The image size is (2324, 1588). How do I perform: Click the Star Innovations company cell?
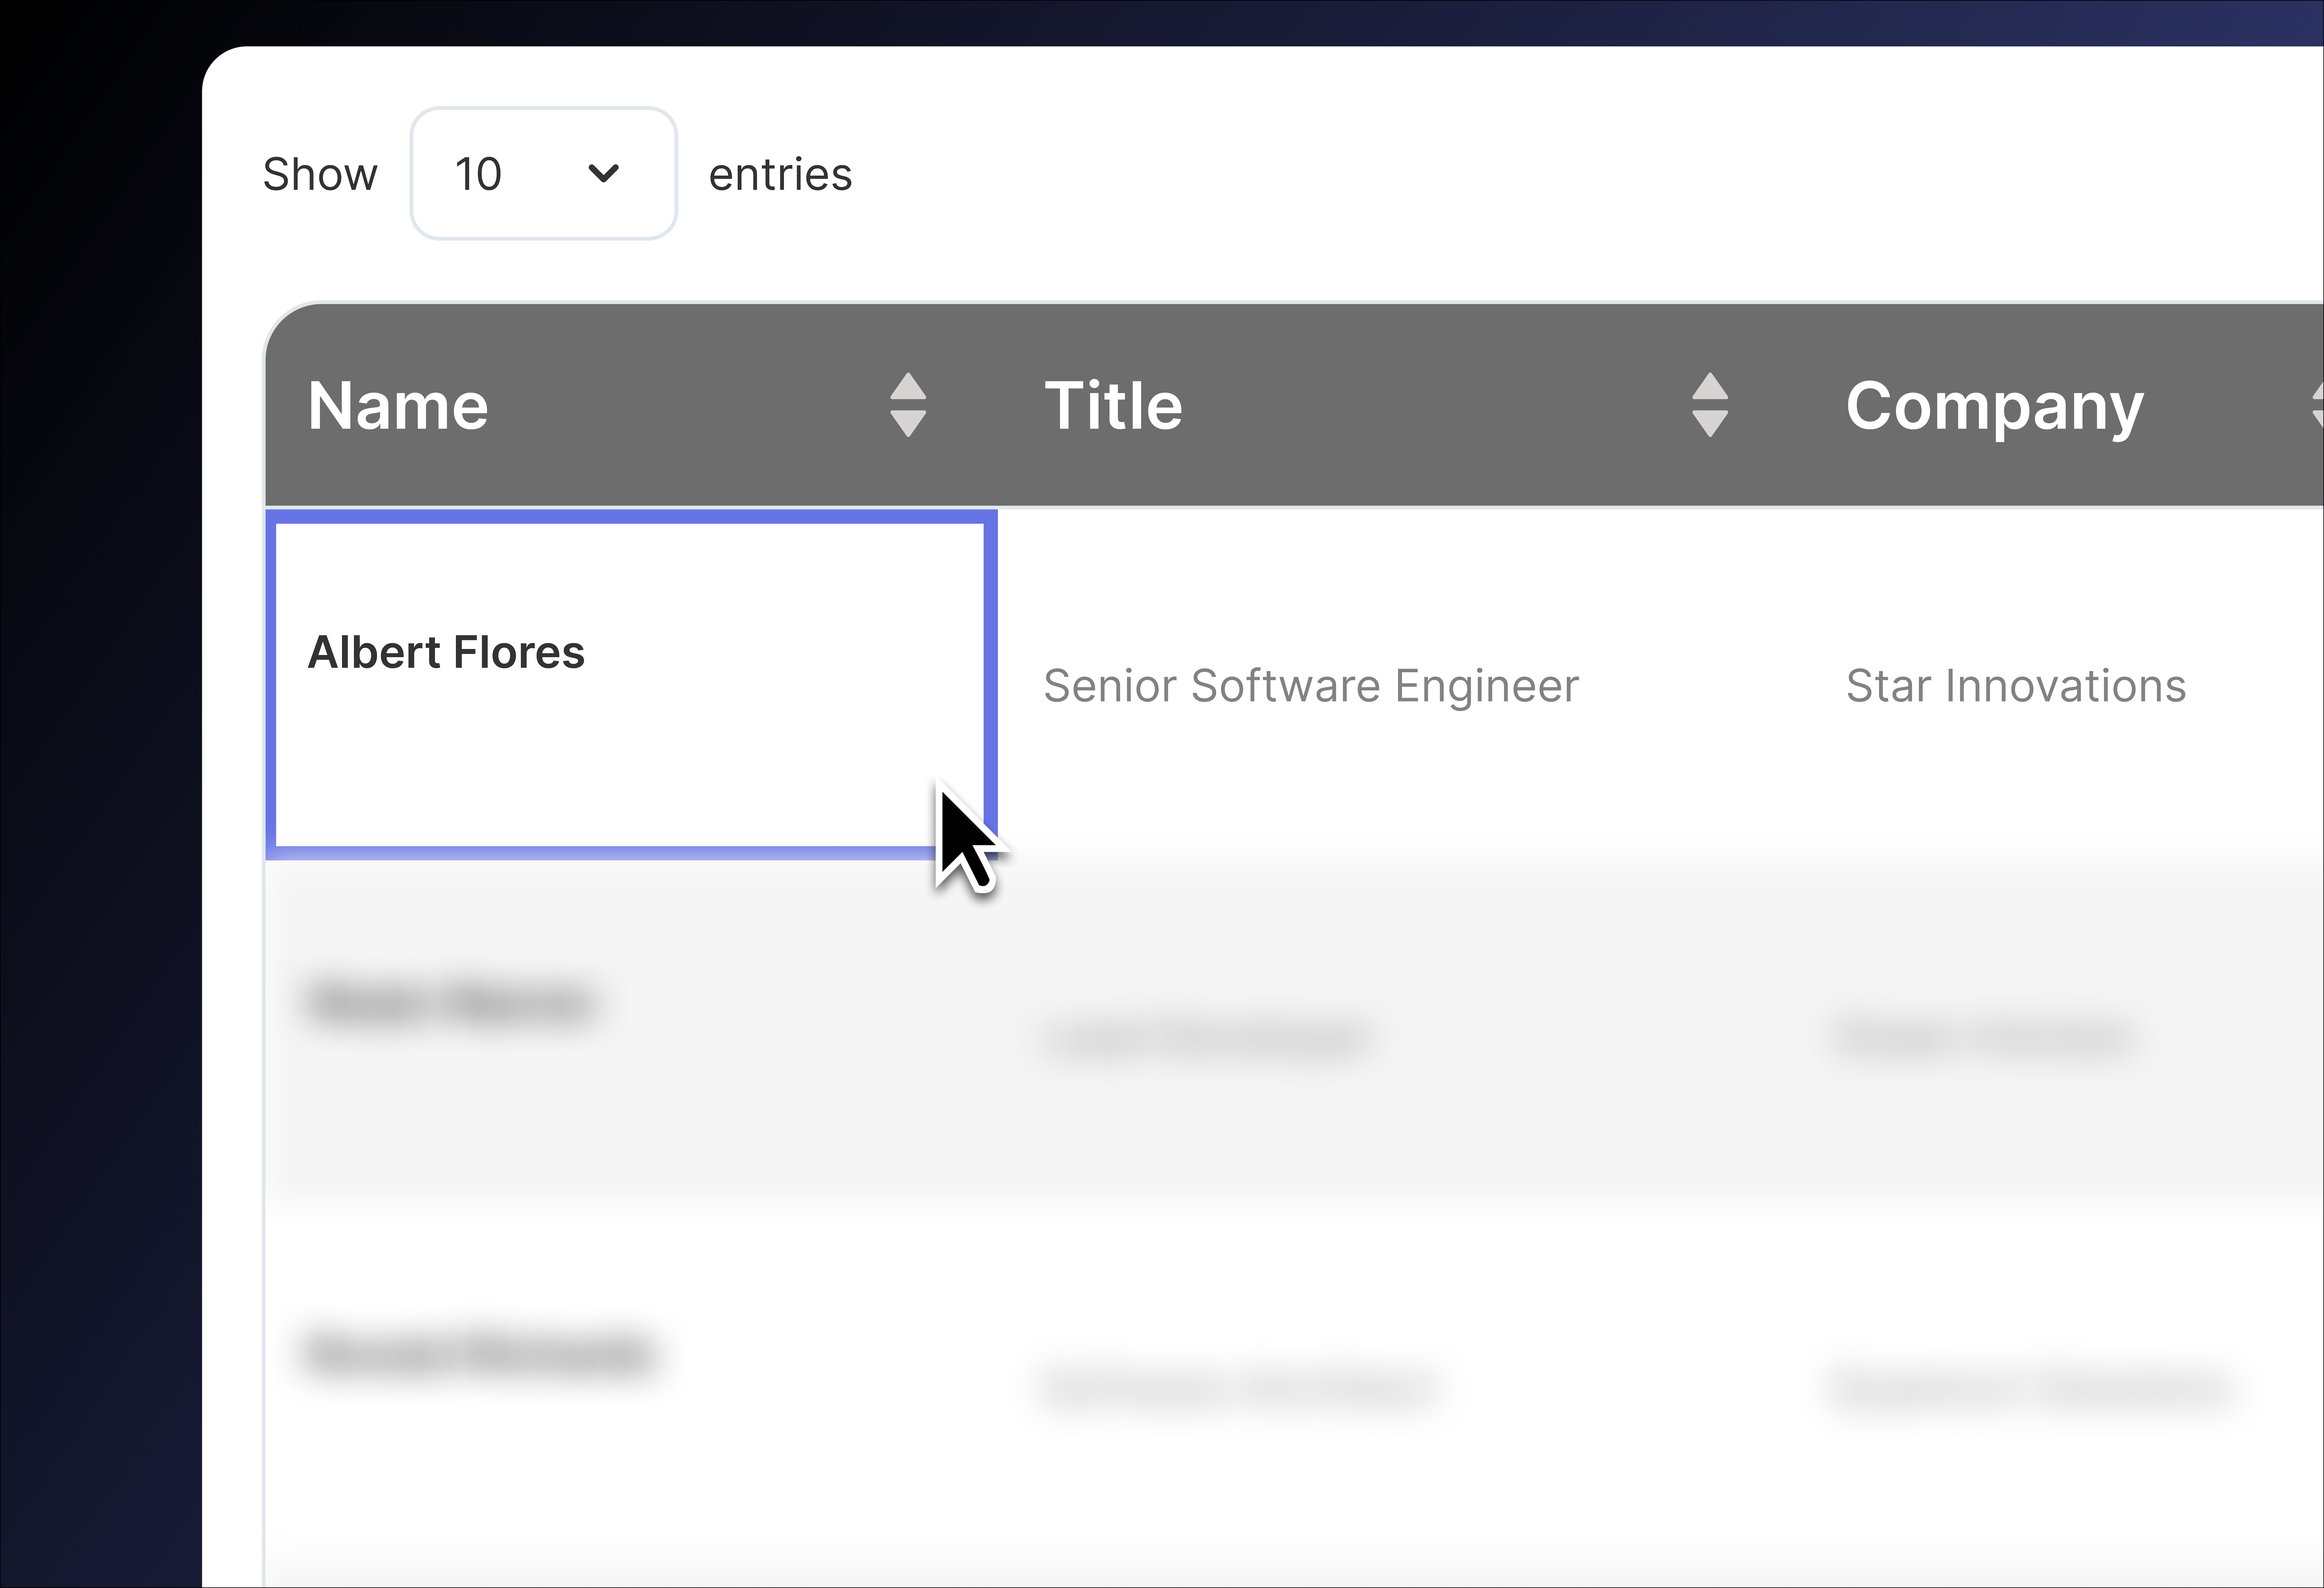2016,686
